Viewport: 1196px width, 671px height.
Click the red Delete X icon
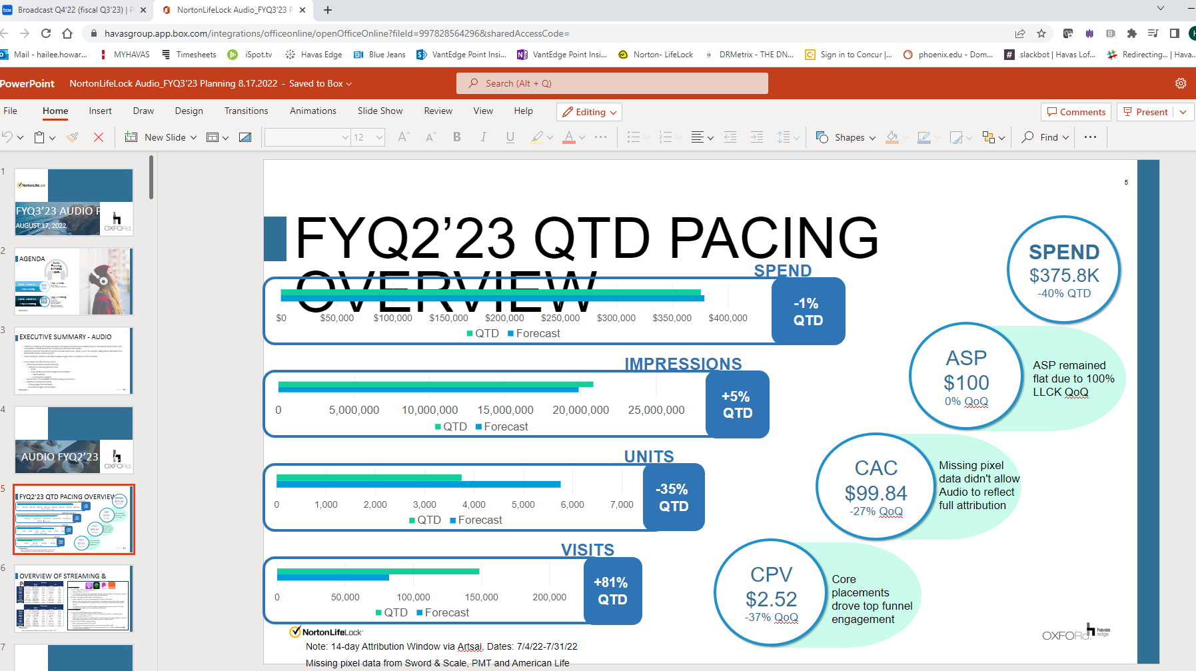click(x=99, y=137)
